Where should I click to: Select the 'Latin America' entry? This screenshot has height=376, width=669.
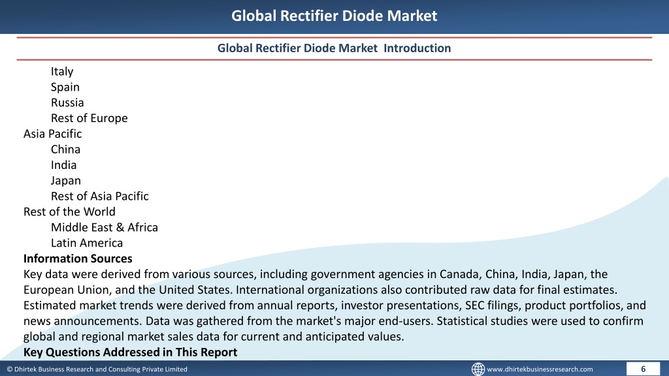tap(87, 243)
